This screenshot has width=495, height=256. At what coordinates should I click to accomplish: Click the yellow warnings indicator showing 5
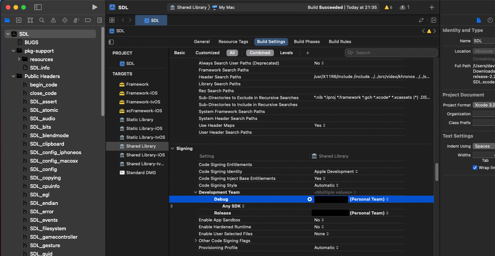[x=388, y=7]
